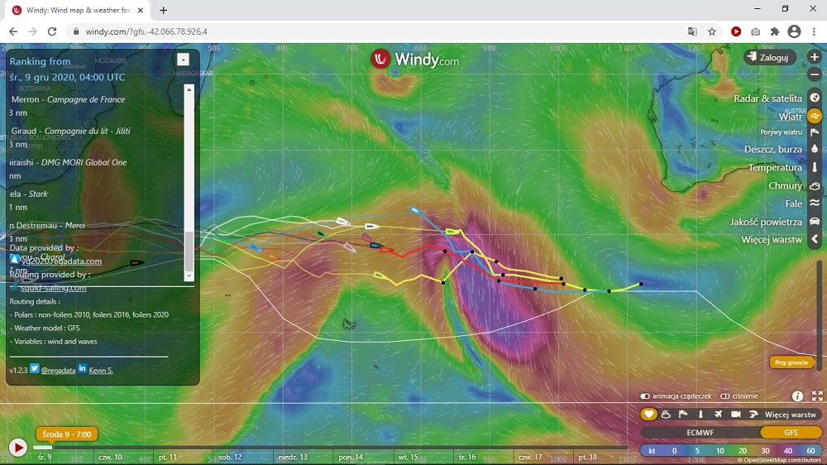Jump timeline to pt. 18
The height and width of the screenshot is (465, 827).
(x=587, y=457)
